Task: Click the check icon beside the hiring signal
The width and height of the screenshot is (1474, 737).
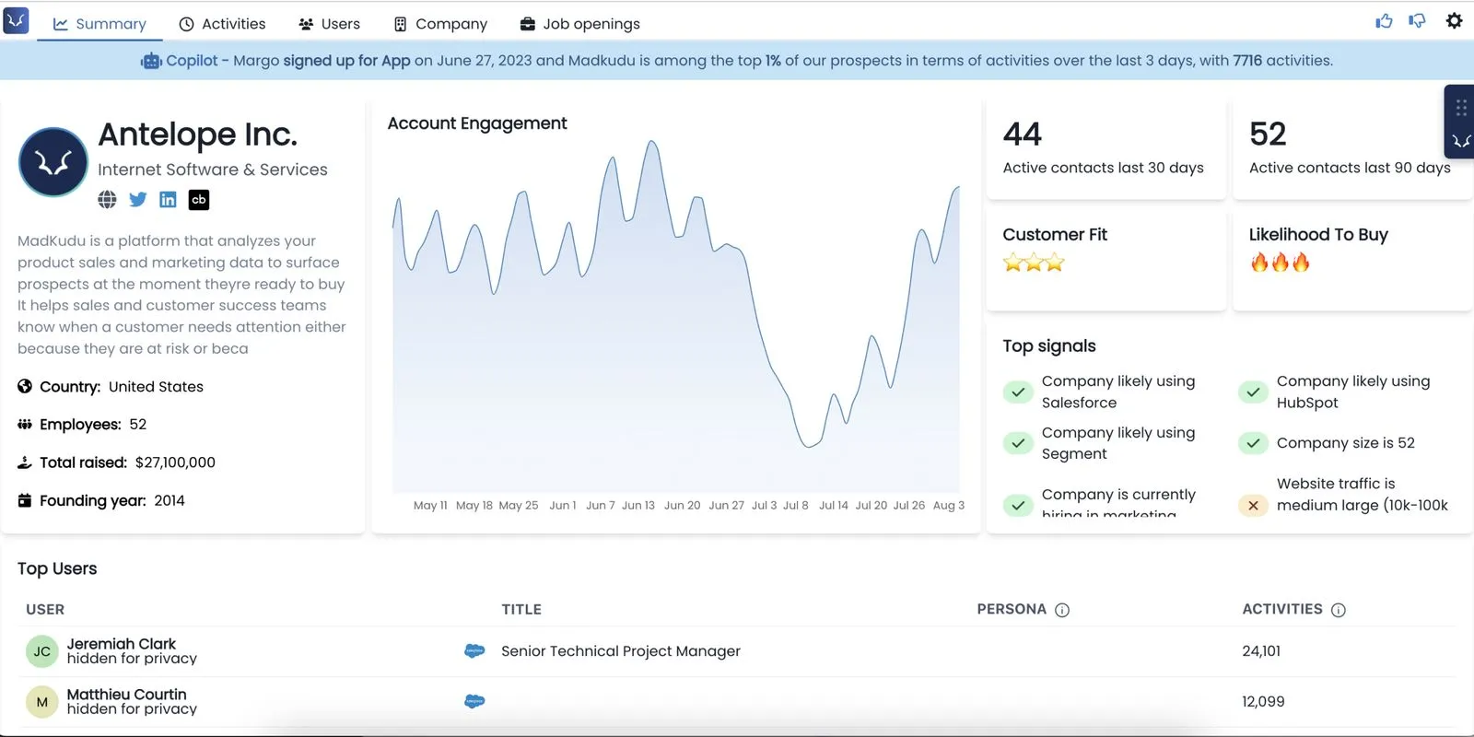Action: (1018, 505)
